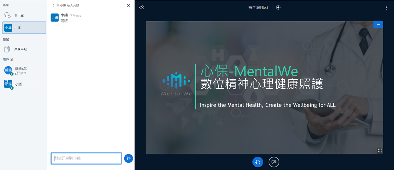Toggle the user list panel
Screen dimensions: 394x170
[x=142, y=7]
